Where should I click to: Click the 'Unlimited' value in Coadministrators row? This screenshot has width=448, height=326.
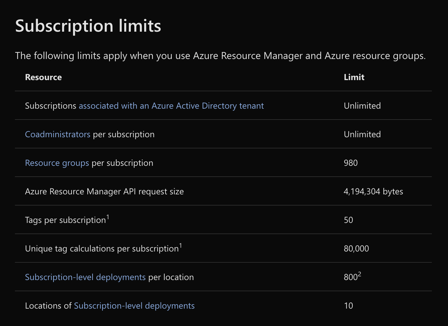click(362, 134)
